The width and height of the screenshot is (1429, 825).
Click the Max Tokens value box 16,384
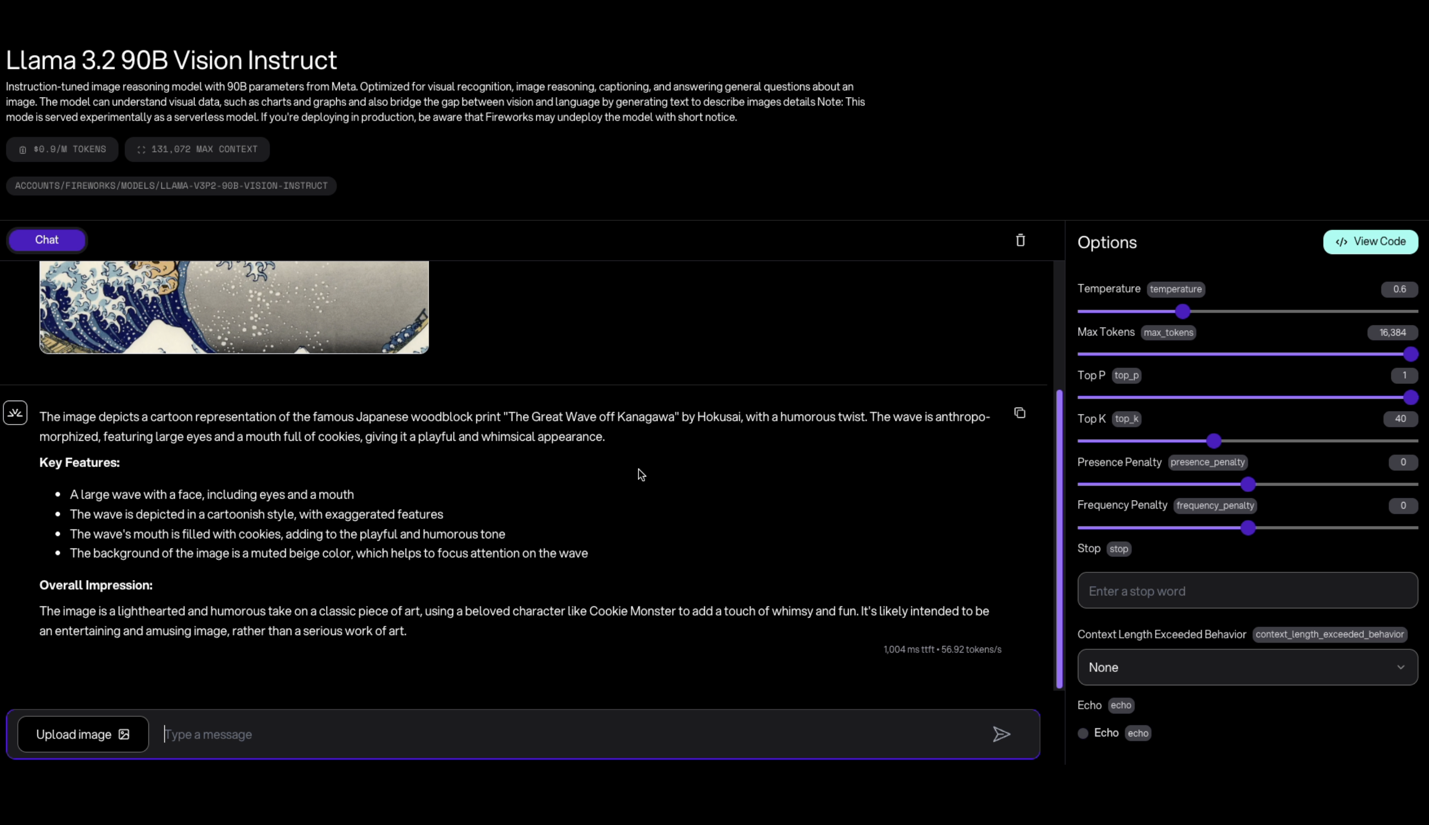(x=1393, y=333)
